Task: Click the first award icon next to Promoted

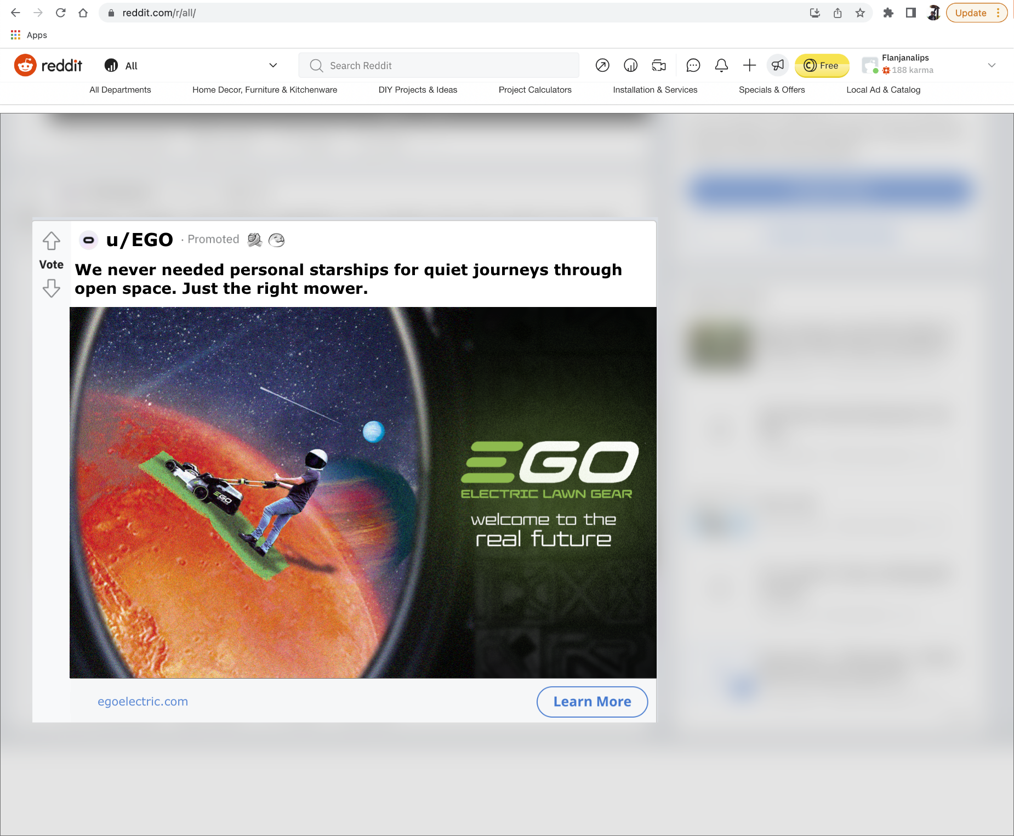Action: [x=255, y=240]
